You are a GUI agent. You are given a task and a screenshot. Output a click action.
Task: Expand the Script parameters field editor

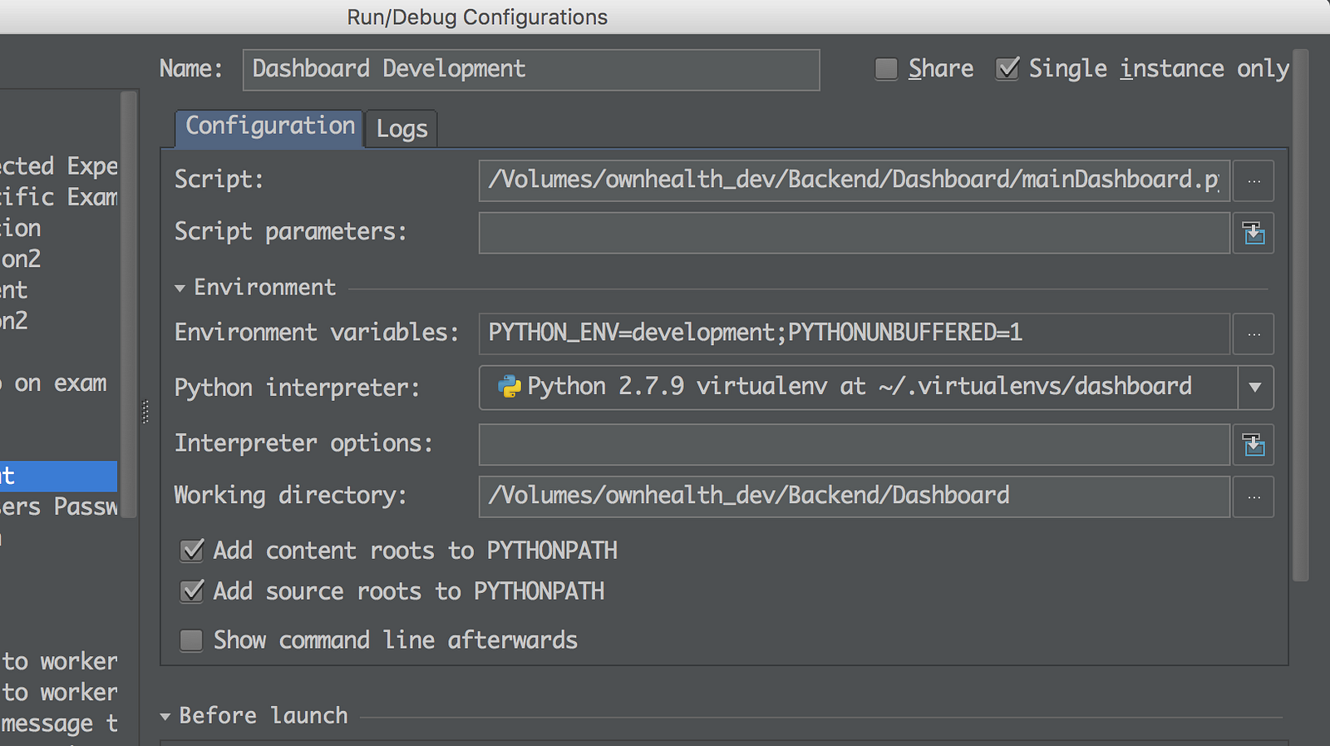[1254, 233]
